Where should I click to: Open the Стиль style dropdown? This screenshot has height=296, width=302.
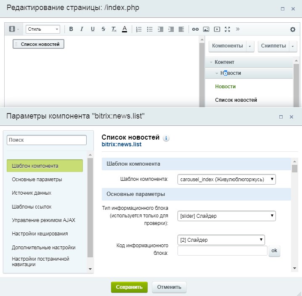[x=43, y=29]
